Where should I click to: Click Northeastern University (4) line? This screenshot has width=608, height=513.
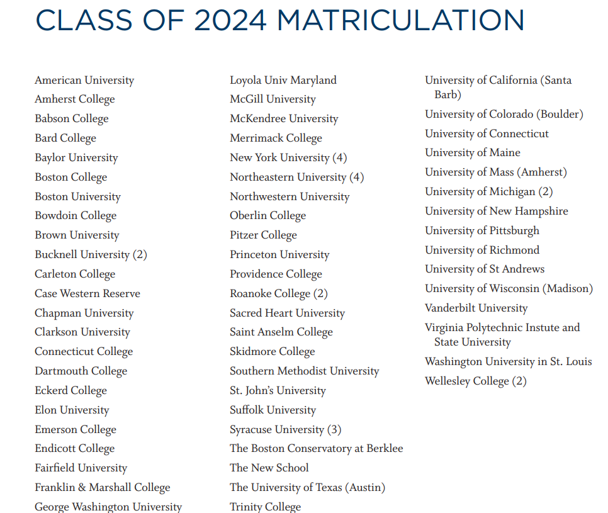[296, 178]
